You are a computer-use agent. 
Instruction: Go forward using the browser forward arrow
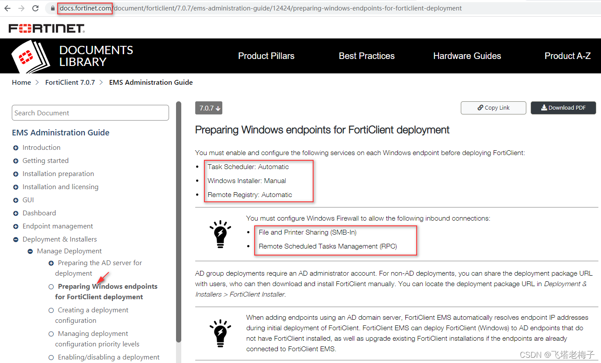(x=21, y=8)
